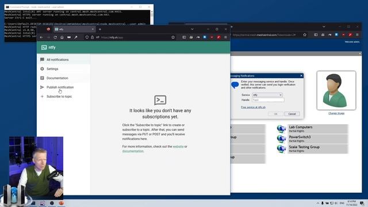The image size is (368, 207).
Task: Toggle sidebar view icon in ntfy browser toolbar
Action: pyautogui.click(x=184, y=37)
